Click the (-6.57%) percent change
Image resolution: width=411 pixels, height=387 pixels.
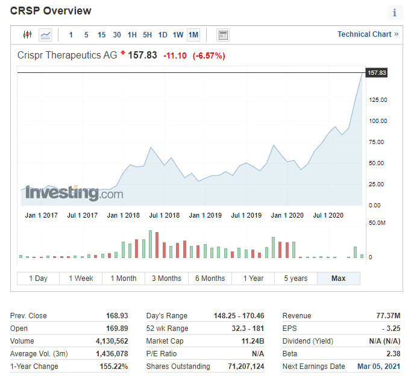(209, 55)
